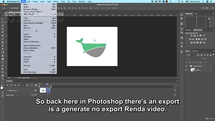Click the timeline playhead marker
The width and height of the screenshot is (215, 121).
(x=47, y=84)
